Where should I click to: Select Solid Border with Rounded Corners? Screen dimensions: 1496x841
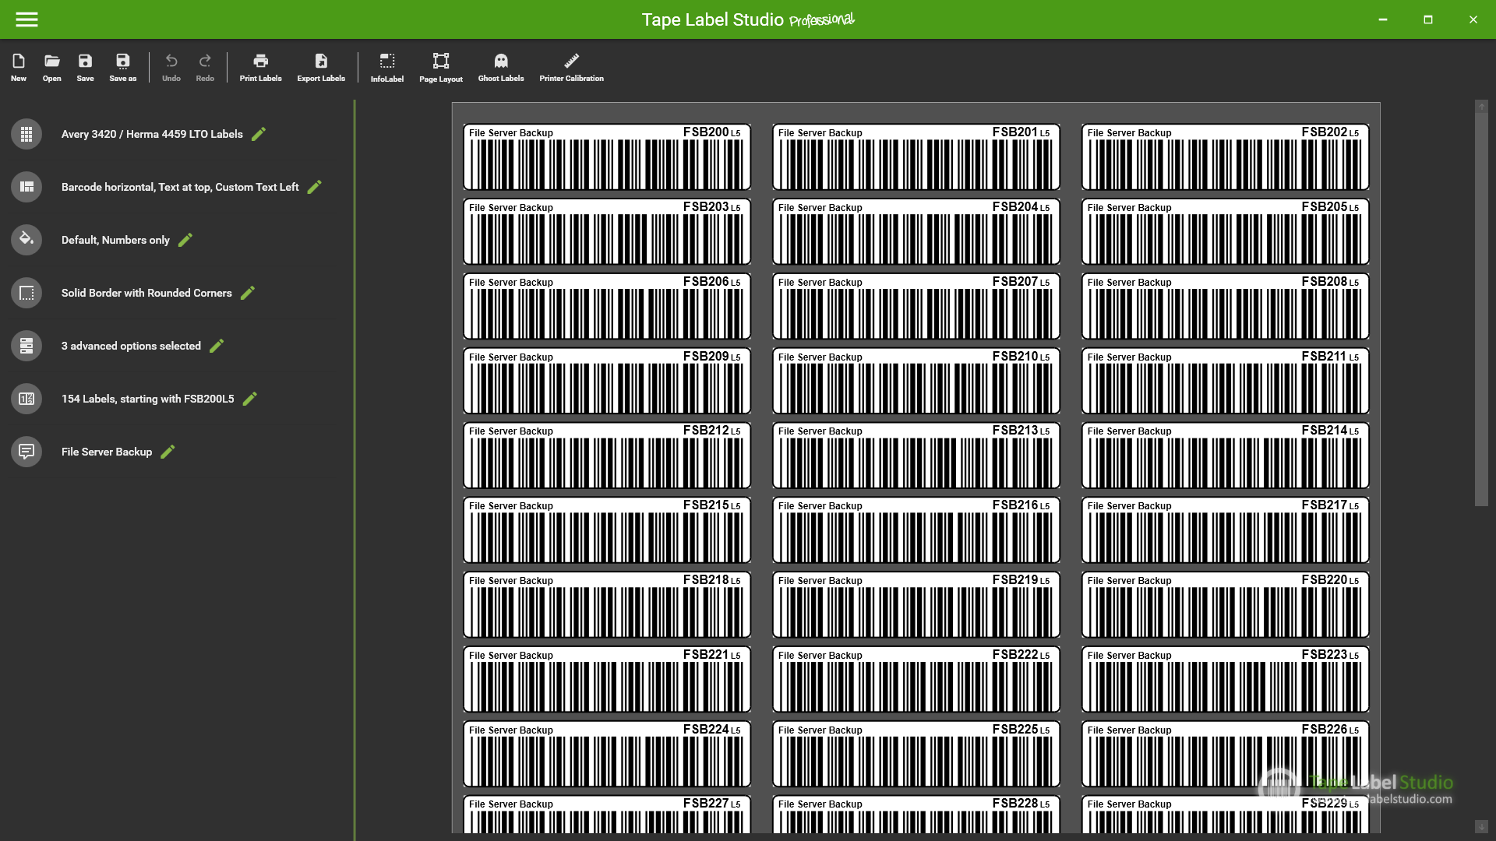(x=146, y=293)
